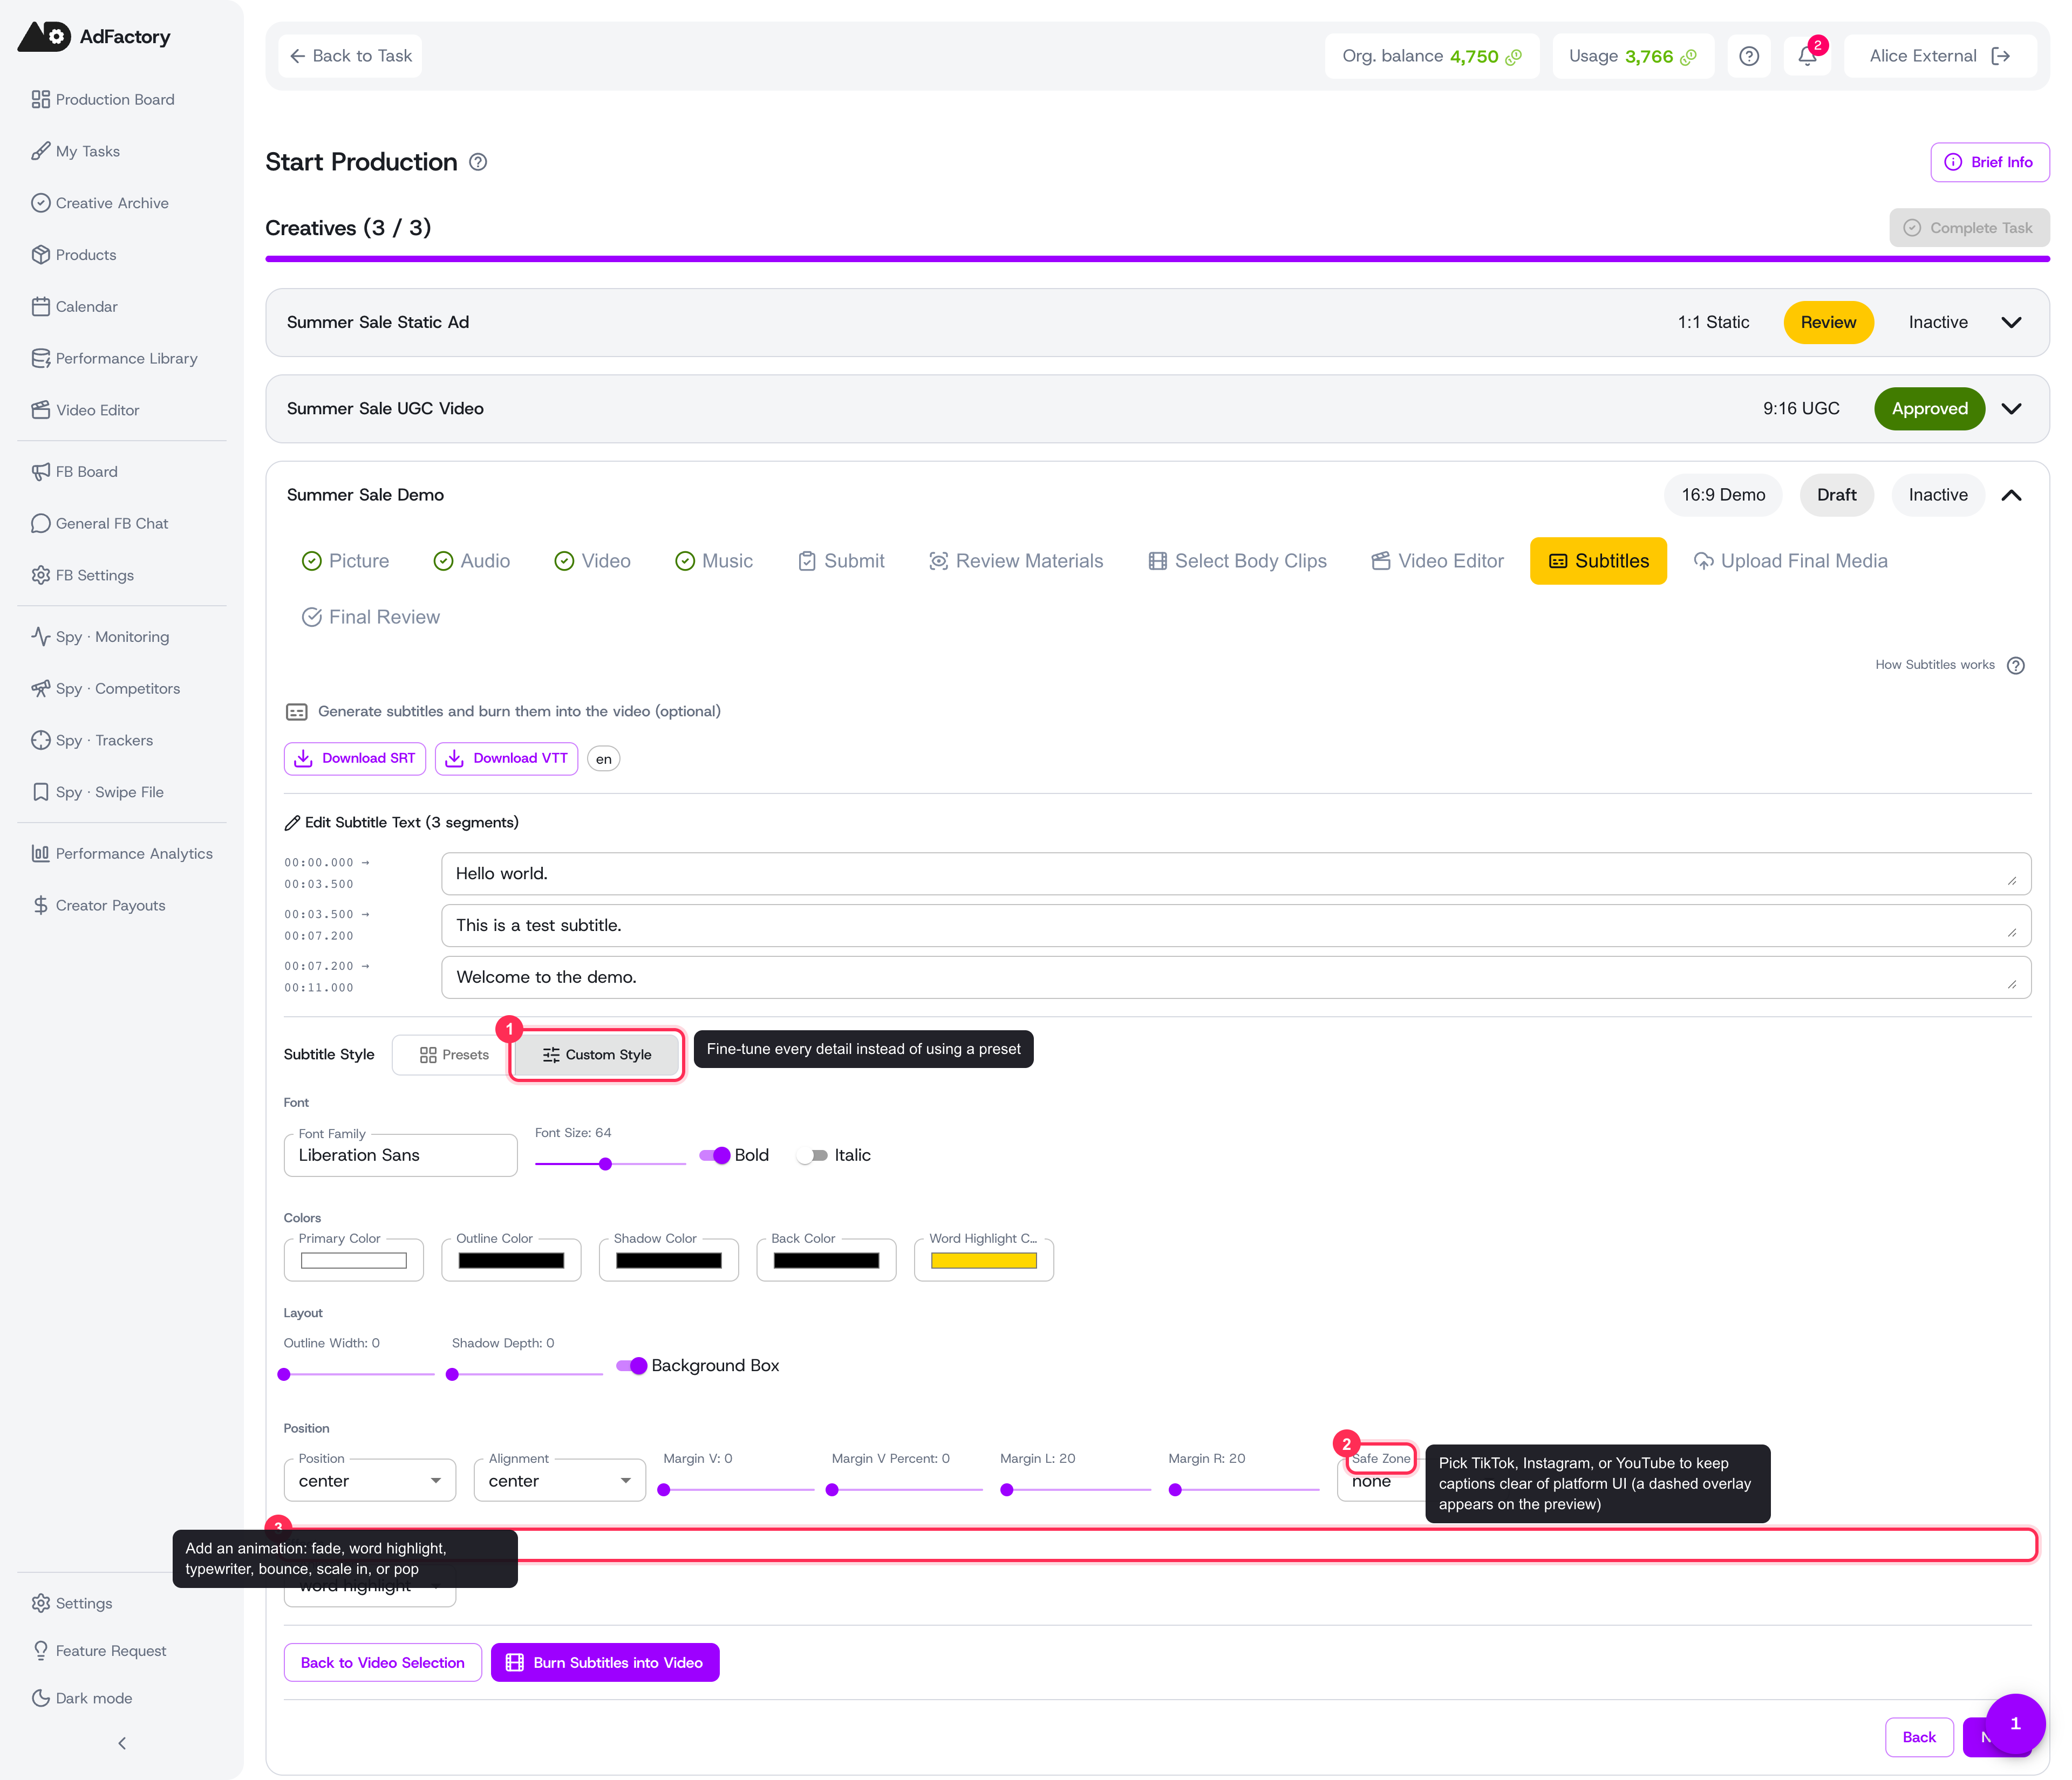Screen dimensions: 2072x1780
Task: Click the Org. balance indicator
Action: tap(1432, 56)
